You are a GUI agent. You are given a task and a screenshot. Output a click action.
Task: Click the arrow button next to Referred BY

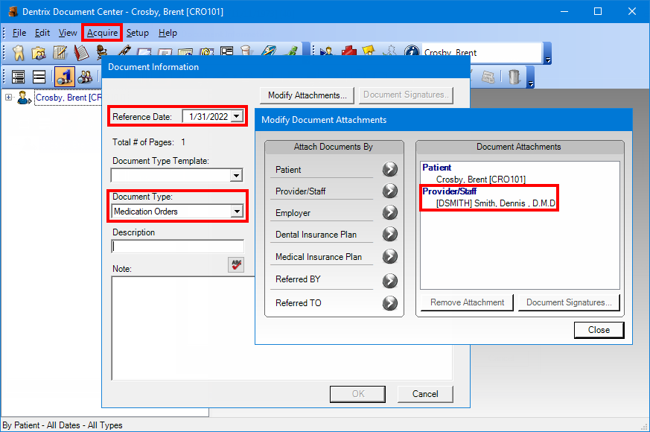click(x=390, y=280)
